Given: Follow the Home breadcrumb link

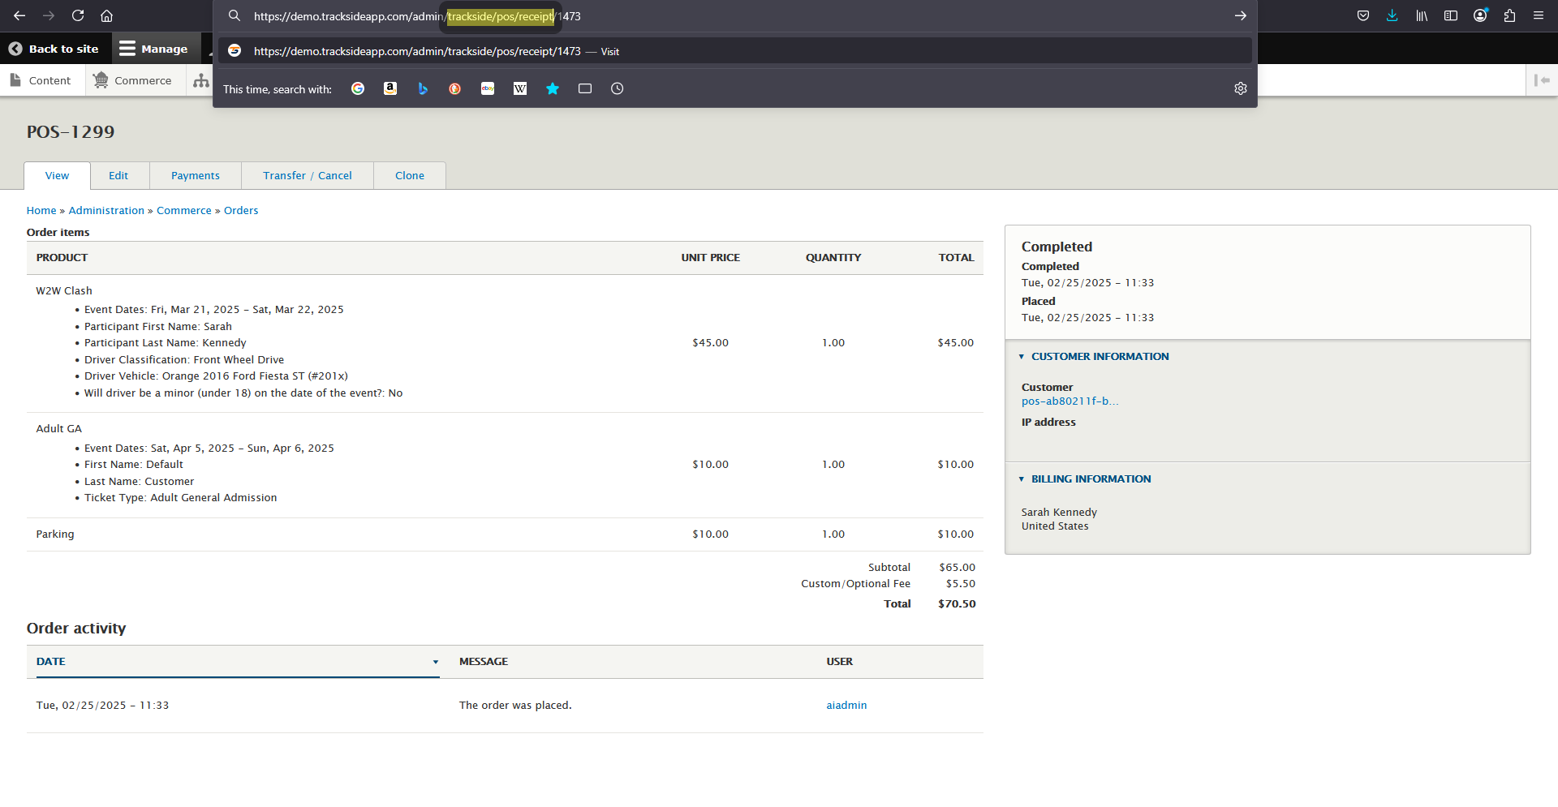Looking at the screenshot, I should click(x=41, y=210).
